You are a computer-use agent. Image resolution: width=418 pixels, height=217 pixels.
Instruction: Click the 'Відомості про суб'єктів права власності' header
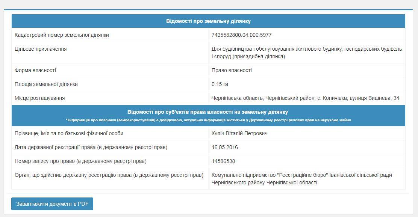tap(208, 112)
